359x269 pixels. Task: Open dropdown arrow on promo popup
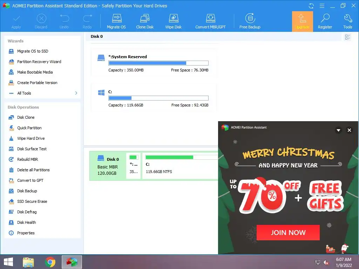338,130
